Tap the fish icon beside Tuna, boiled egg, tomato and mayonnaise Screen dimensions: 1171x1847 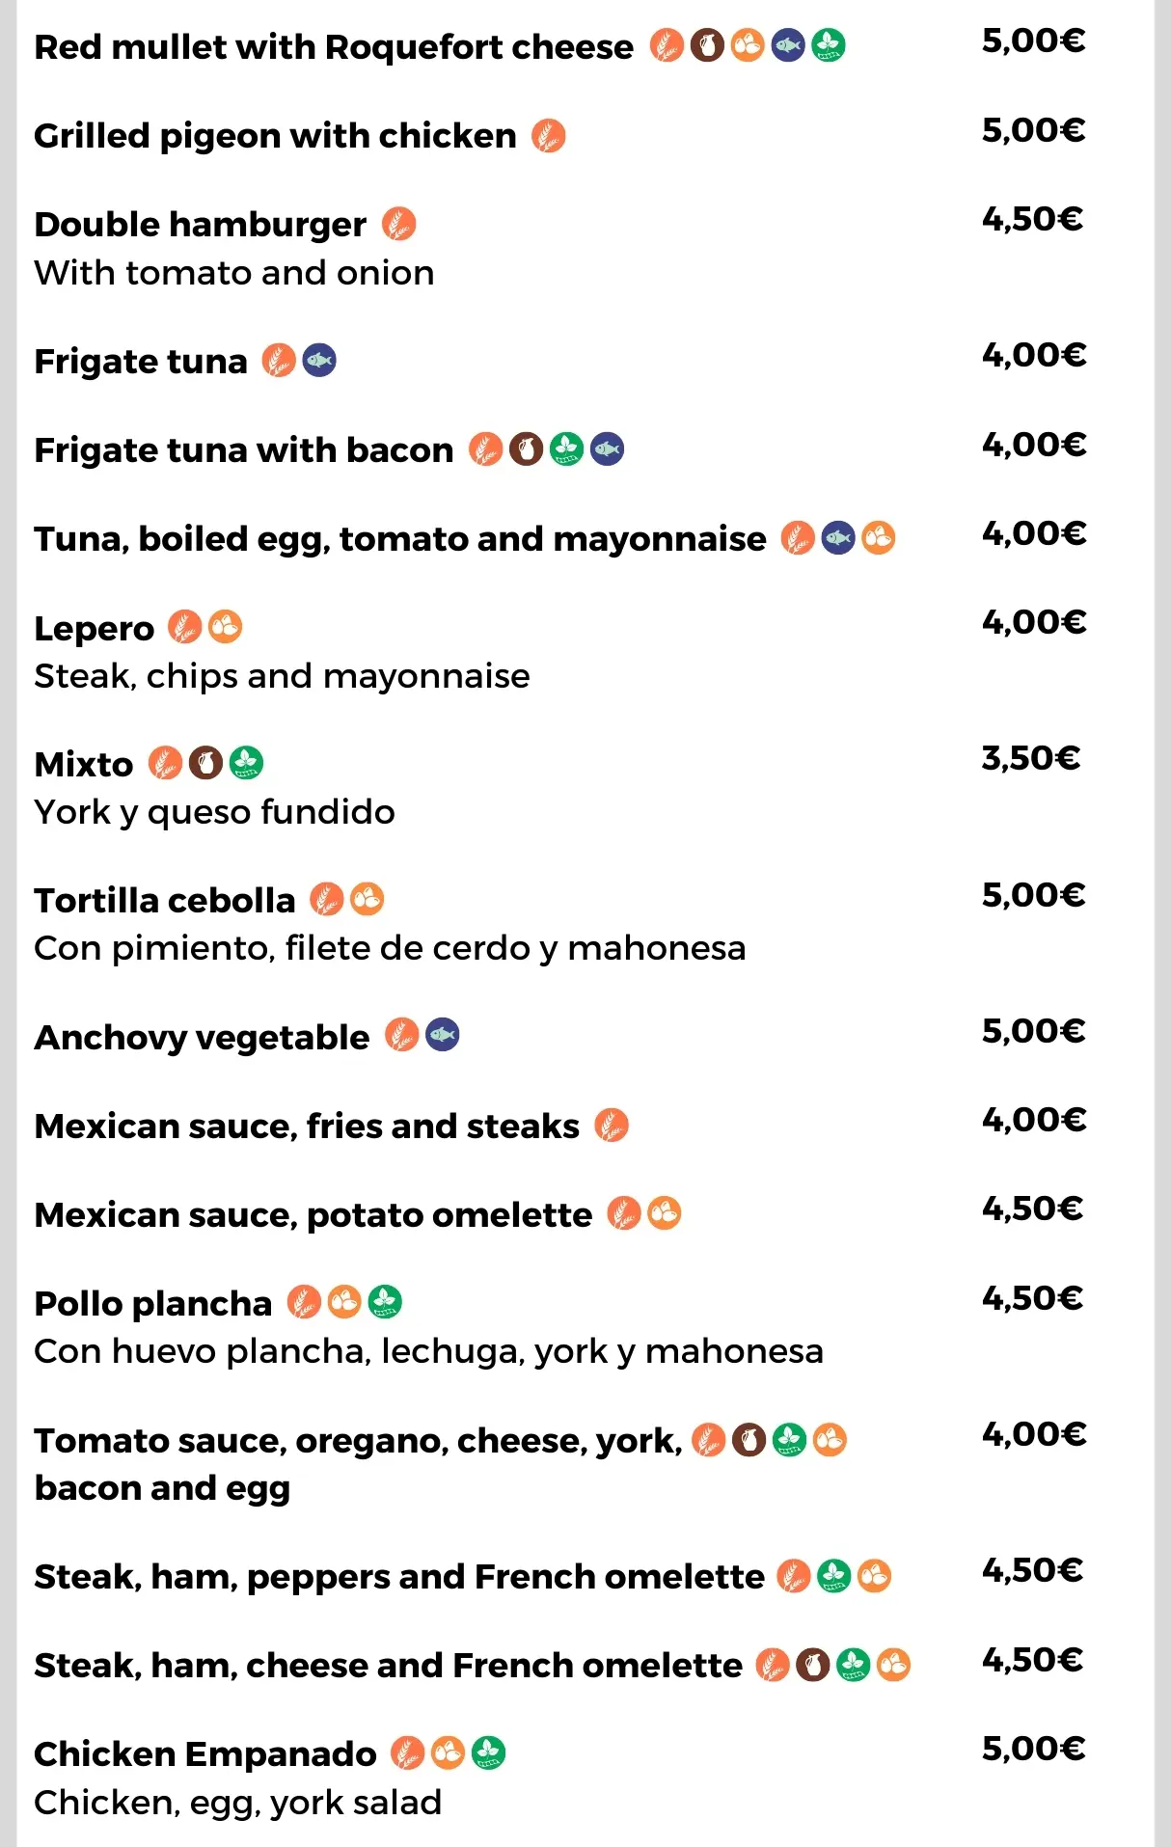pos(838,538)
